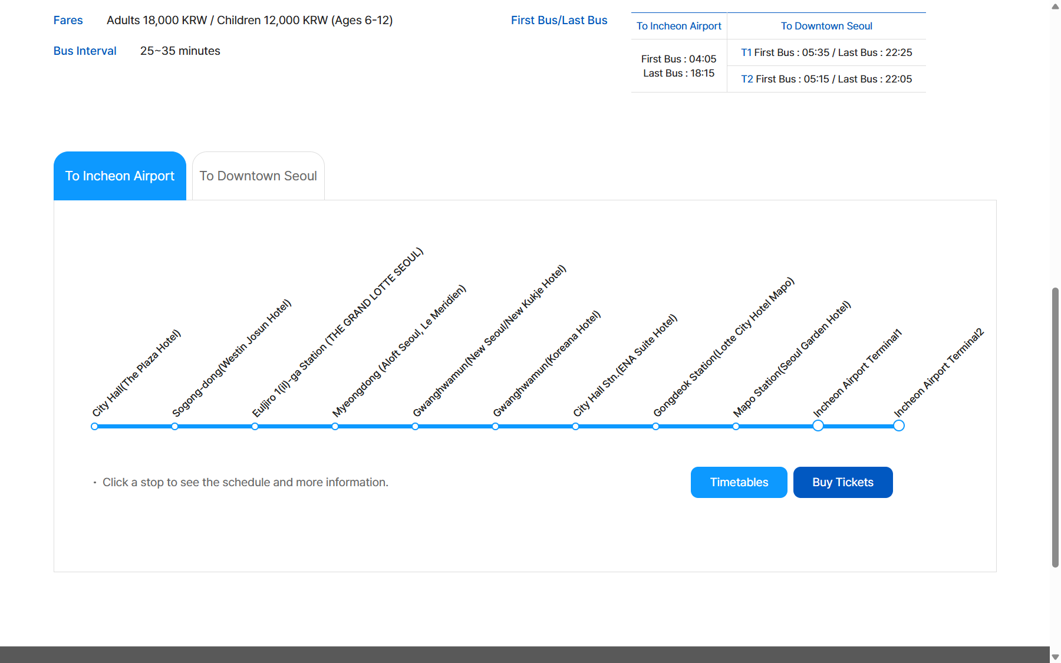Click the scrollbar up arrow
Viewport: 1061px width, 663px height.
pyautogui.click(x=1055, y=6)
